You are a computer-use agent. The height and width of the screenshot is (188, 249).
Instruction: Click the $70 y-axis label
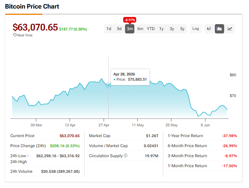click(x=233, y=96)
